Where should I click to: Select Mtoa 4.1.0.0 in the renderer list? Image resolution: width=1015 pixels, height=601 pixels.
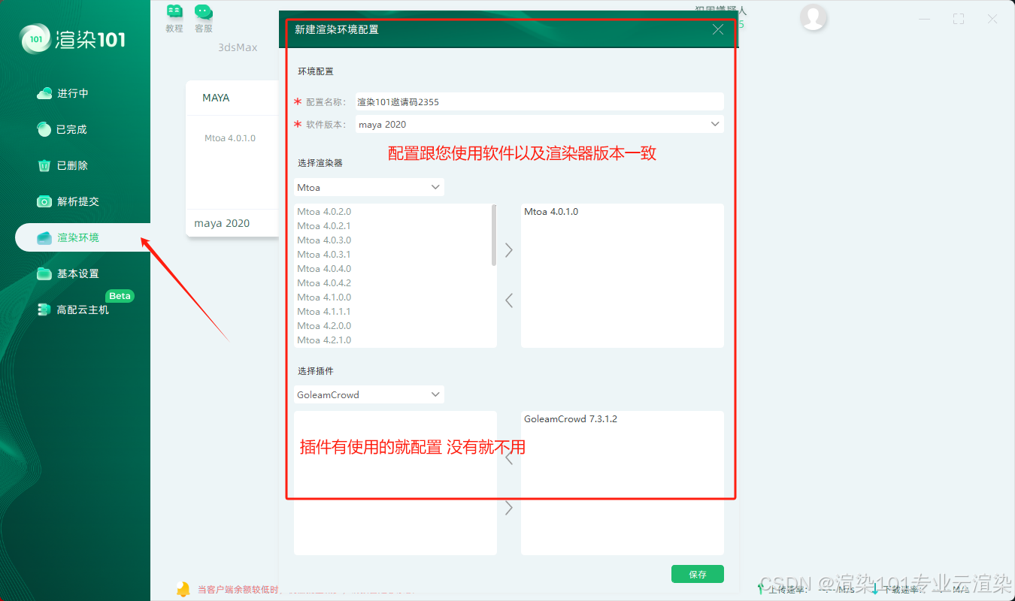324,297
